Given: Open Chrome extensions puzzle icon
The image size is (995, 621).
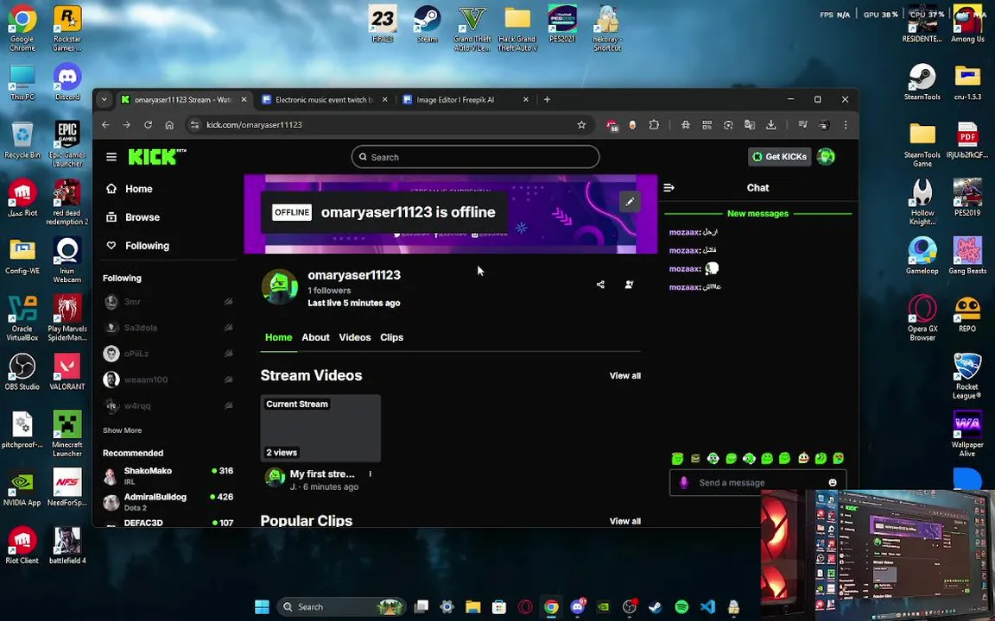Looking at the screenshot, I should 654,125.
